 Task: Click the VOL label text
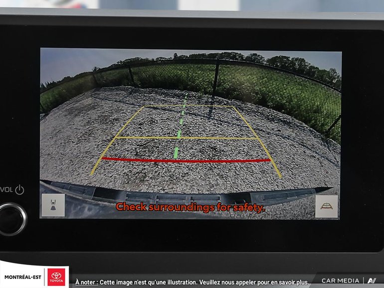pos(6,190)
